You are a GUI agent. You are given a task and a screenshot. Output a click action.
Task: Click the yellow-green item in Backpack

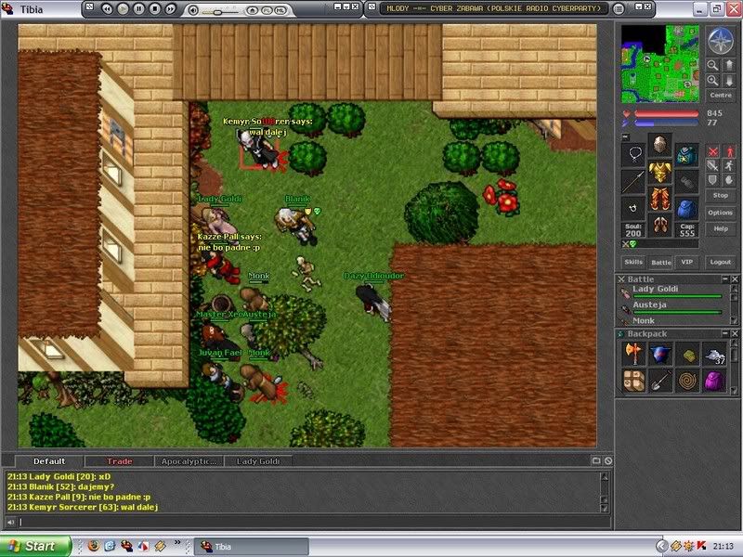coord(687,354)
